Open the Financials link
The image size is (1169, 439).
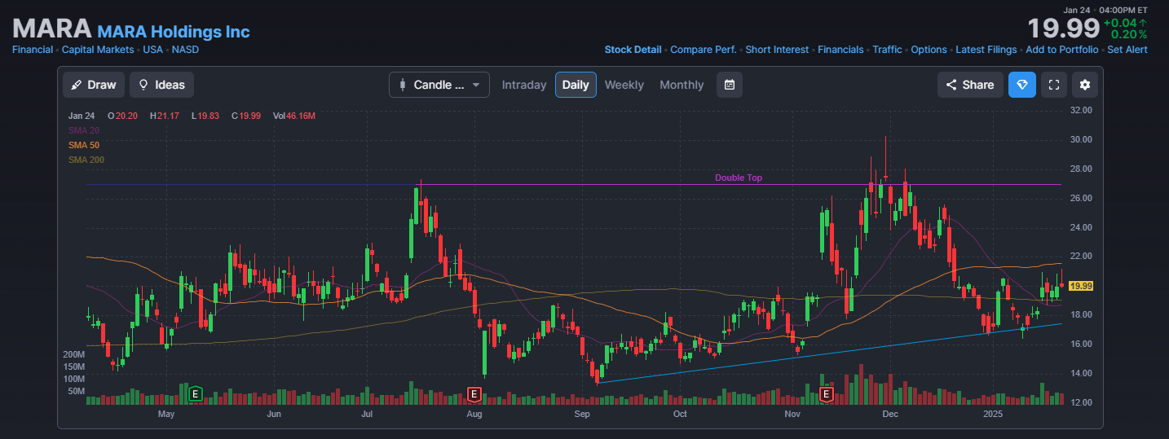[840, 50]
